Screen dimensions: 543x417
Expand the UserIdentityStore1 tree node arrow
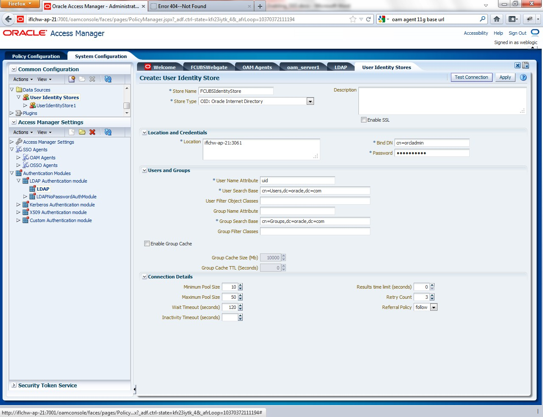[25, 106]
